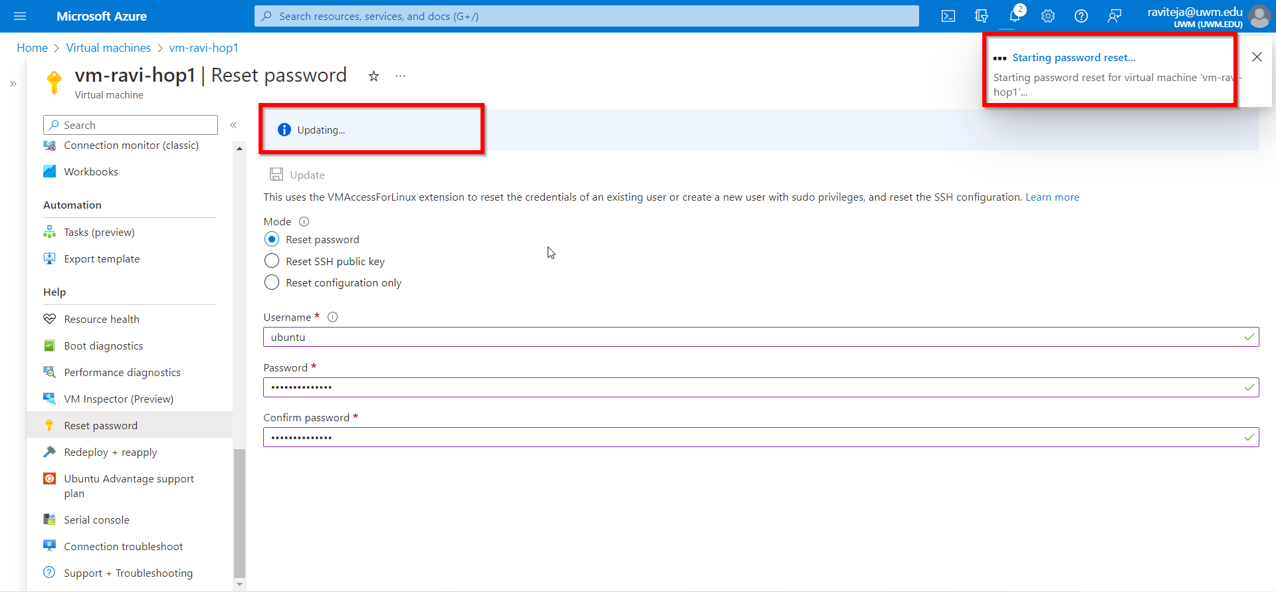Click the Username field containing ubuntu

pyautogui.click(x=761, y=337)
